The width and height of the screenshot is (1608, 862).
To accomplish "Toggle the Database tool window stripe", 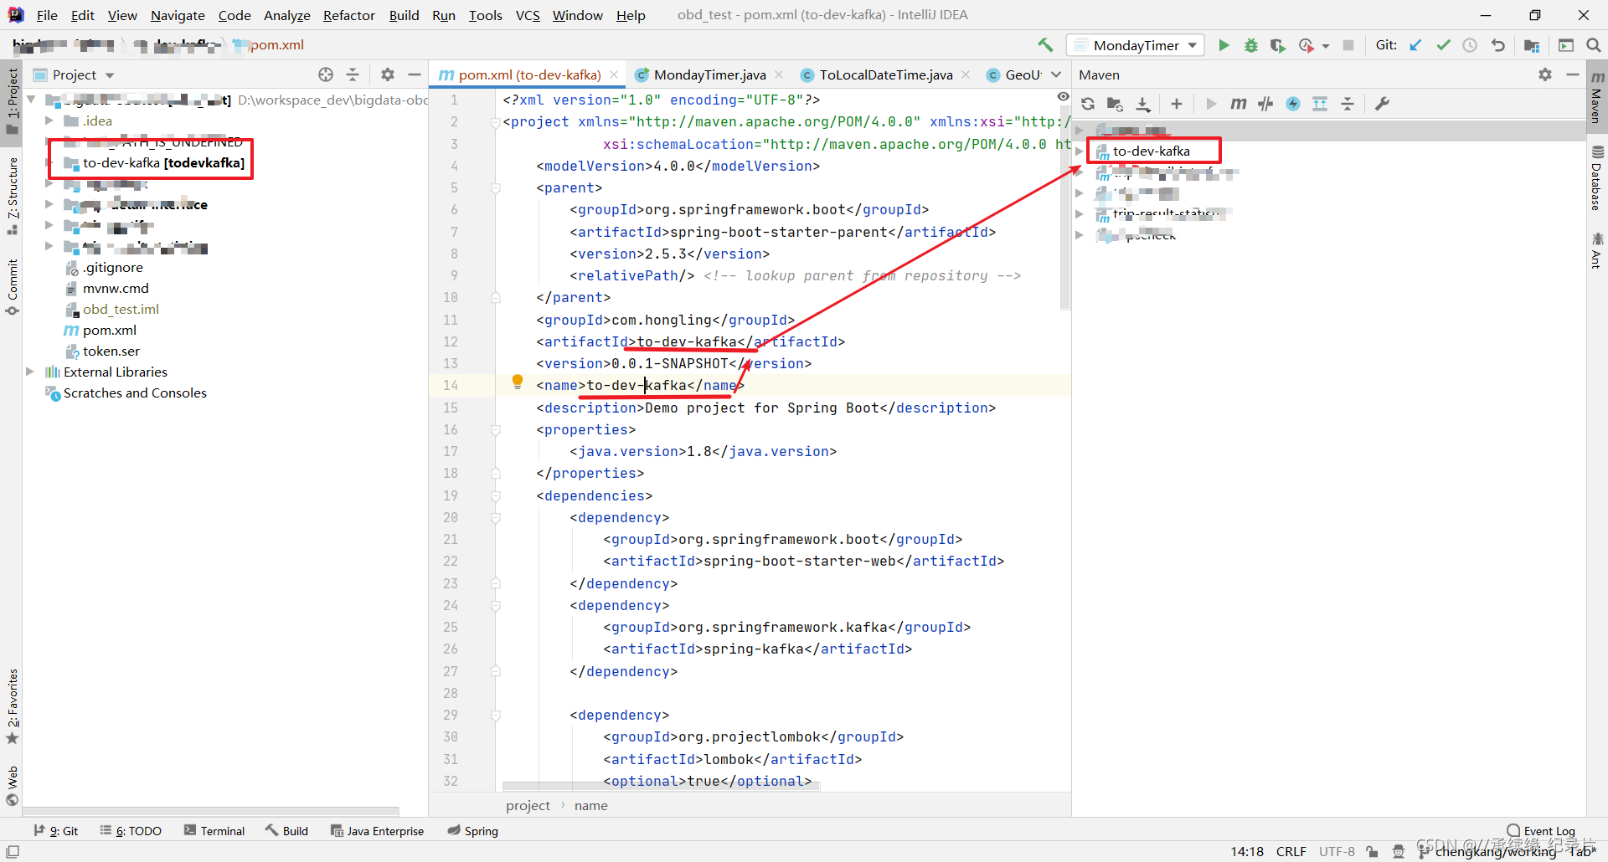I will click(1597, 177).
